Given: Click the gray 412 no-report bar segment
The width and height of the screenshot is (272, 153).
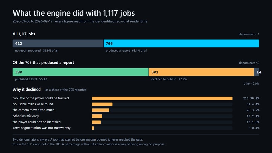Looking at the screenshot, I should click(x=58, y=43).
